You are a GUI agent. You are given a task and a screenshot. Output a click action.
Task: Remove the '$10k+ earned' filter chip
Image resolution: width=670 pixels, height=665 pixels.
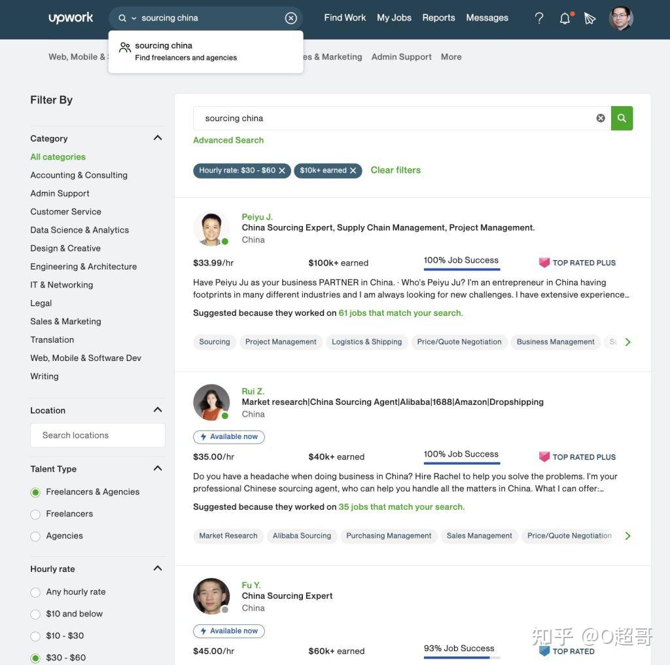[x=352, y=170]
